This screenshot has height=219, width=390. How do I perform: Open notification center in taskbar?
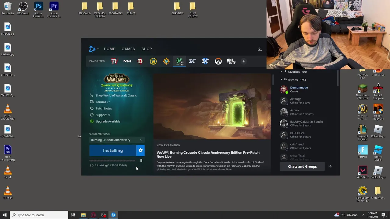[x=384, y=215]
